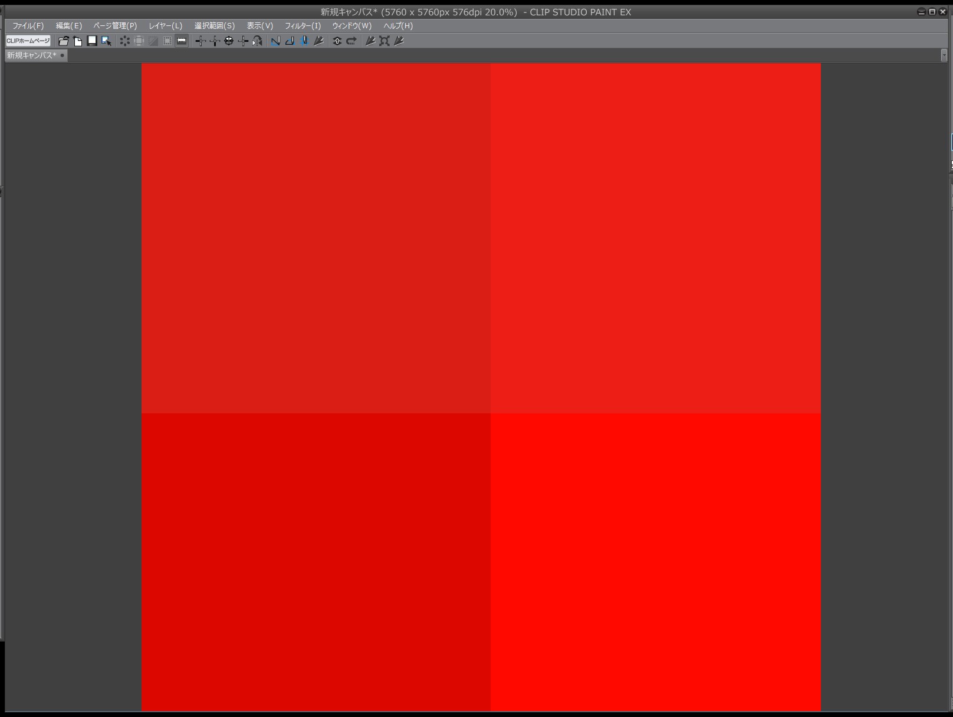Open the ヘルプ(H) menu
Image resolution: width=953 pixels, height=717 pixels.
[398, 26]
